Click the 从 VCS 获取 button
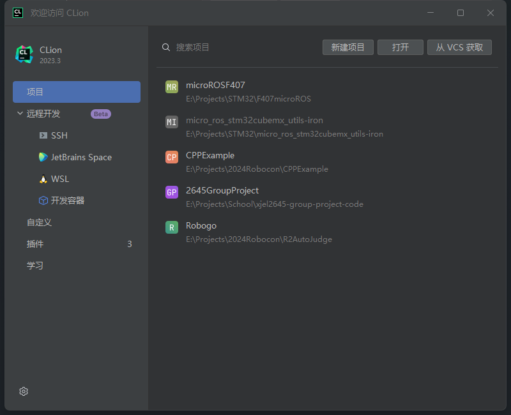This screenshot has height=415, width=511. coord(459,47)
